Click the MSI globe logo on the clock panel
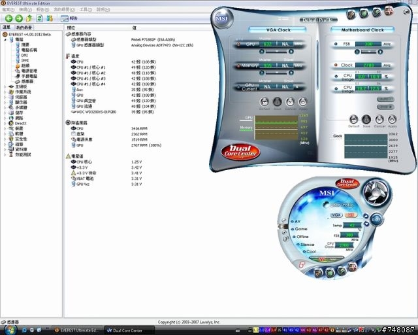 point(222,18)
